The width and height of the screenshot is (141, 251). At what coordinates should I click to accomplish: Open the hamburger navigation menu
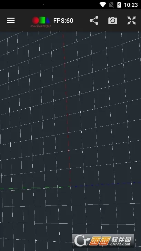[x=11, y=20]
